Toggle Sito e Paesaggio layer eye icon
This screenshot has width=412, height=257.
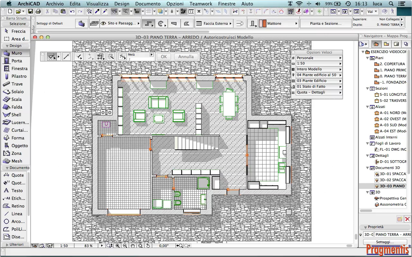point(103,23)
